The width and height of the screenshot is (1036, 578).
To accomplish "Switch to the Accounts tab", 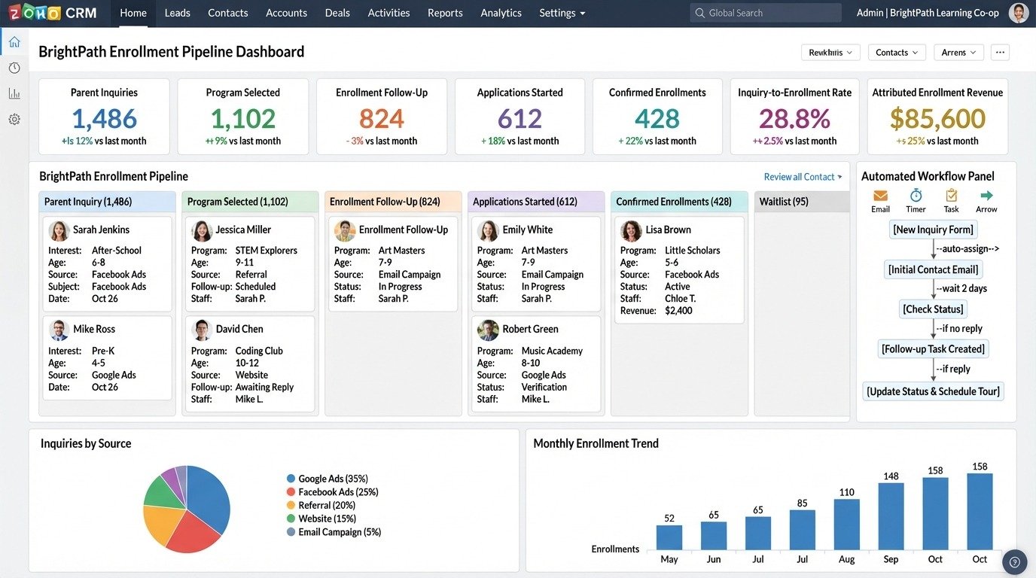I will pos(286,13).
